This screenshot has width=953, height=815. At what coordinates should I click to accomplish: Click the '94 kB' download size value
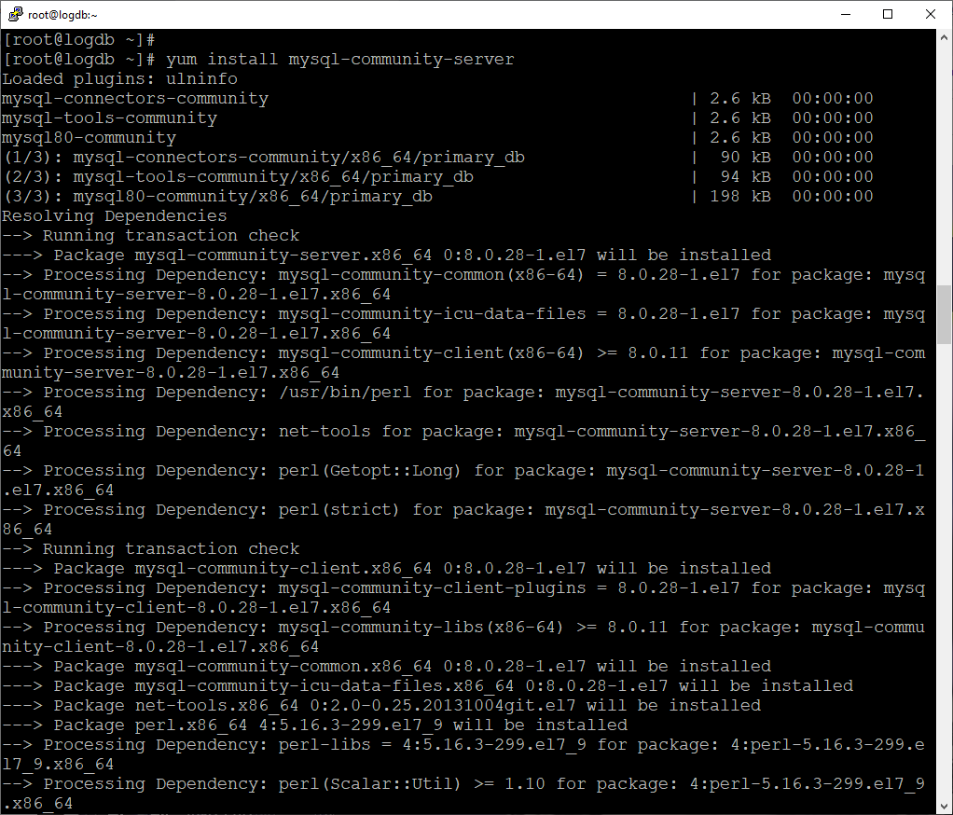745,177
